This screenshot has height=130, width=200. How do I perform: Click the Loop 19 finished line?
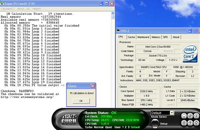(x=33, y=82)
